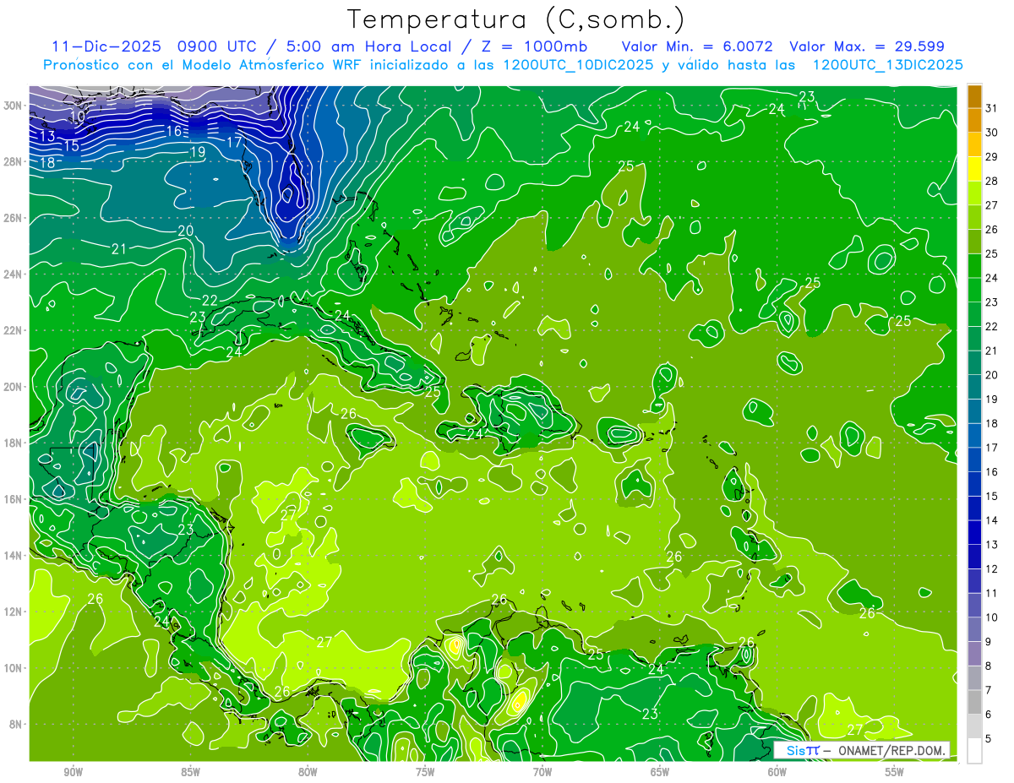
Task: Click the '55W' longitude axis label
Action: coord(895,772)
